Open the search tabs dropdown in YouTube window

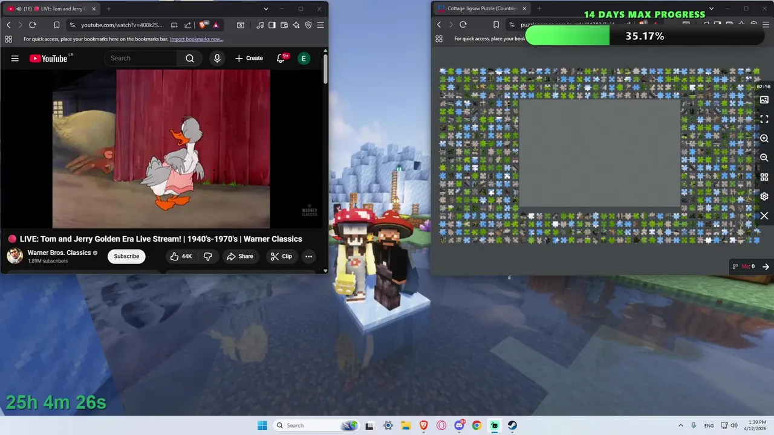click(x=266, y=9)
